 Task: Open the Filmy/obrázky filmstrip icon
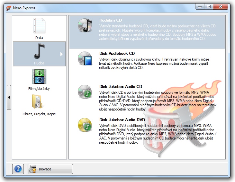[39, 76]
